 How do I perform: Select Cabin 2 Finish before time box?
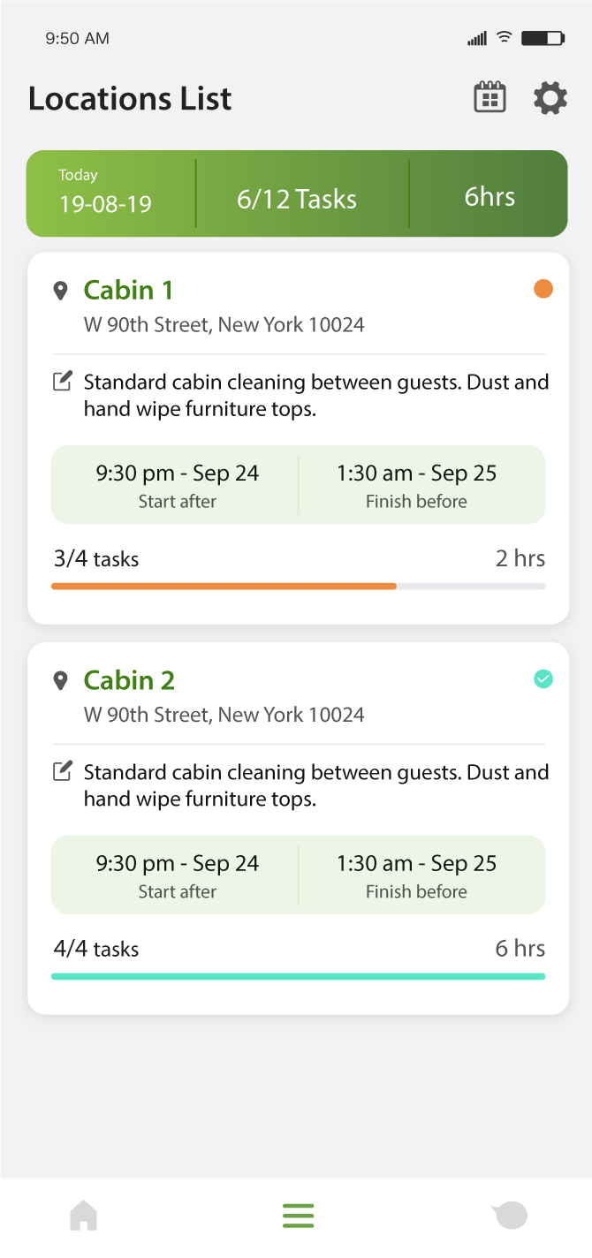coord(416,875)
